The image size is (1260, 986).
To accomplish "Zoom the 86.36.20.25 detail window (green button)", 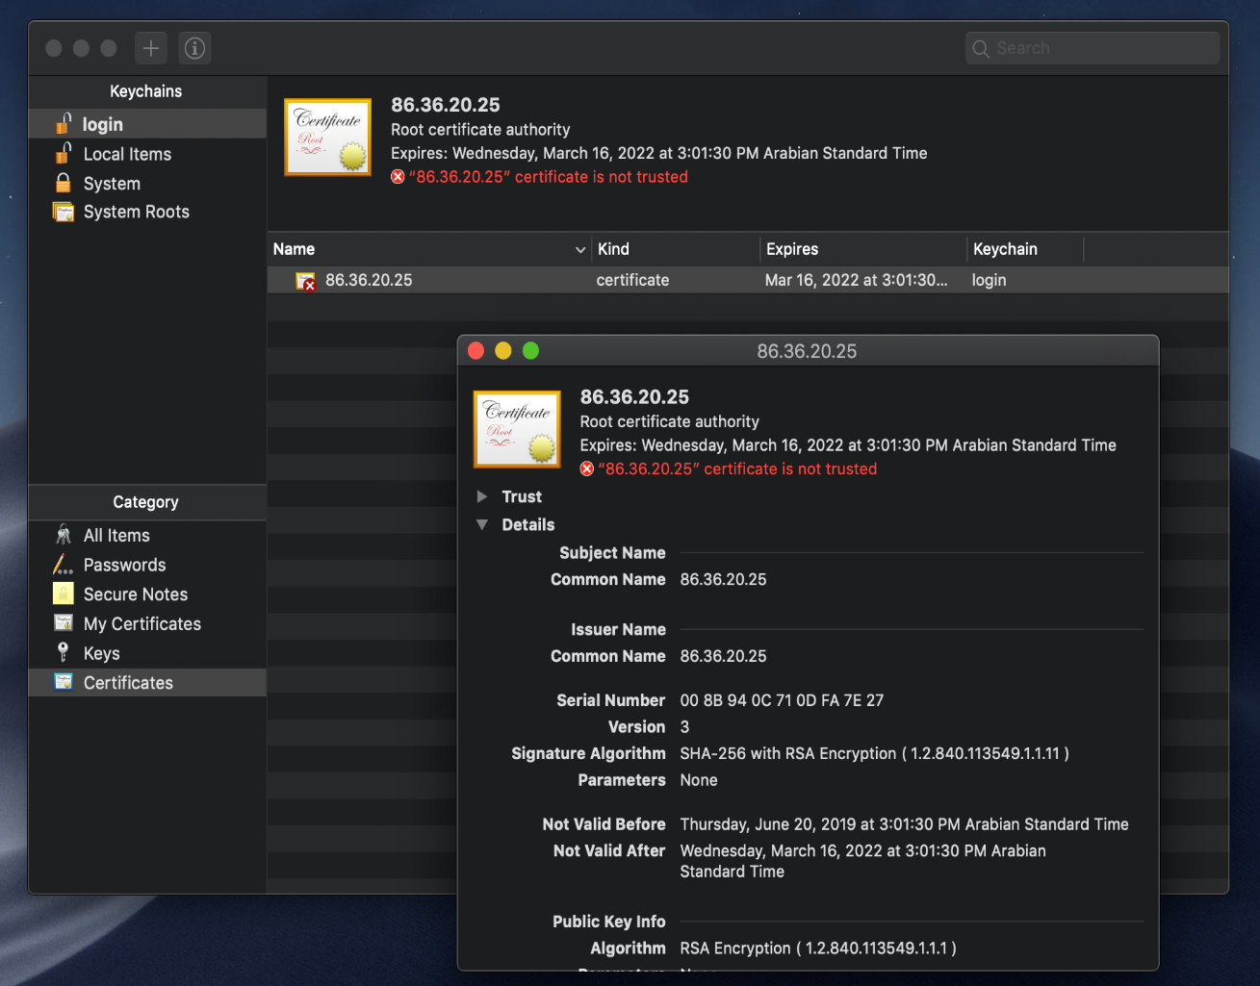I will pyautogui.click(x=530, y=351).
